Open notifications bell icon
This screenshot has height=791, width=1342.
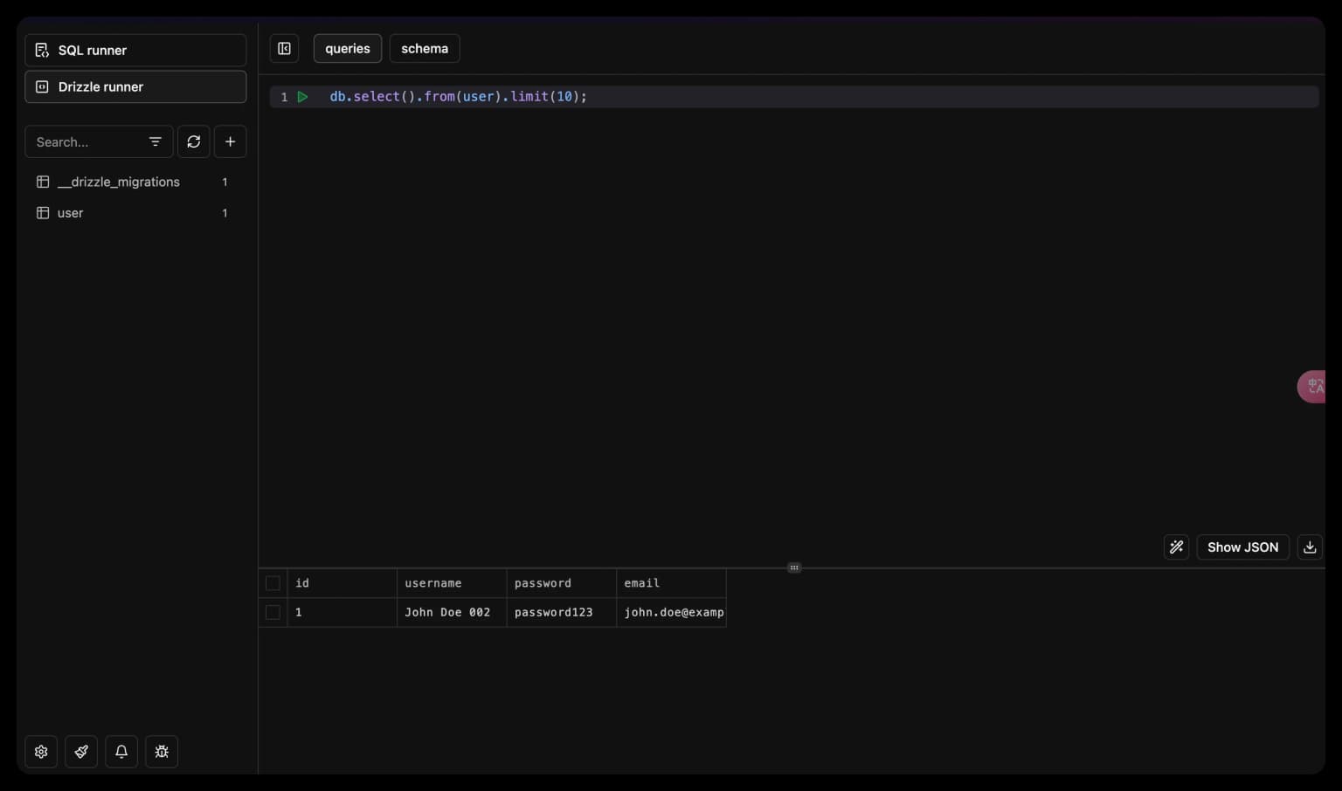click(x=121, y=752)
